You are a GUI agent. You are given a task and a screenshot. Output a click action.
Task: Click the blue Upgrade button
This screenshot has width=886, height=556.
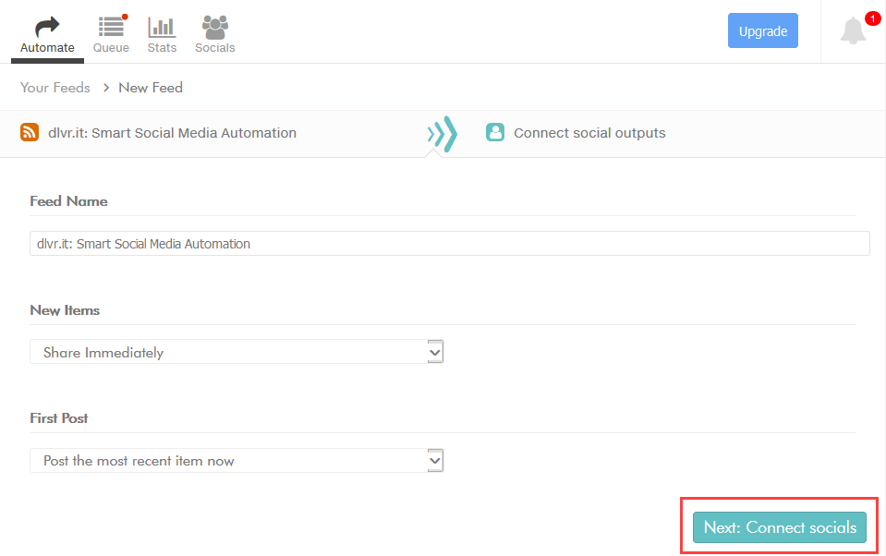click(762, 30)
